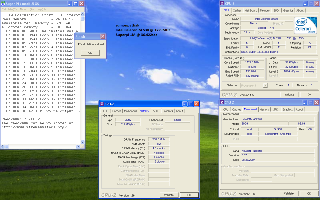Minimize the Super PI window

coord(69,4)
